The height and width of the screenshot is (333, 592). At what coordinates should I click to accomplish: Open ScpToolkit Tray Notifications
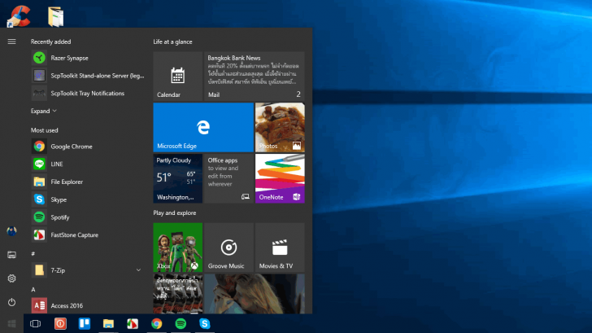[x=88, y=93]
